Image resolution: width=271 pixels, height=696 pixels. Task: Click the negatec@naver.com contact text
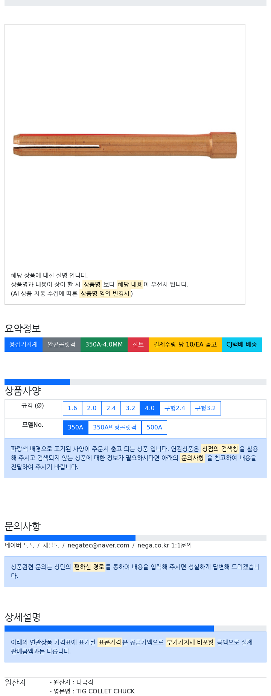(x=98, y=545)
